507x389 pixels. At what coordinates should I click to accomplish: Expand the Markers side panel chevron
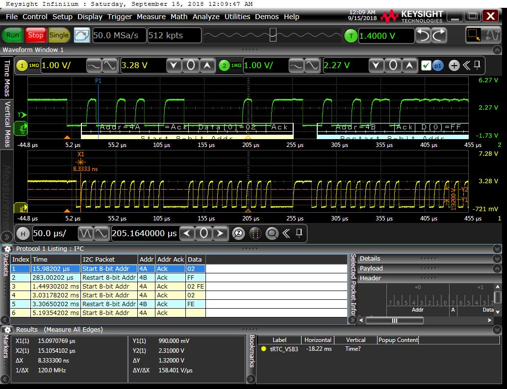coord(5,379)
